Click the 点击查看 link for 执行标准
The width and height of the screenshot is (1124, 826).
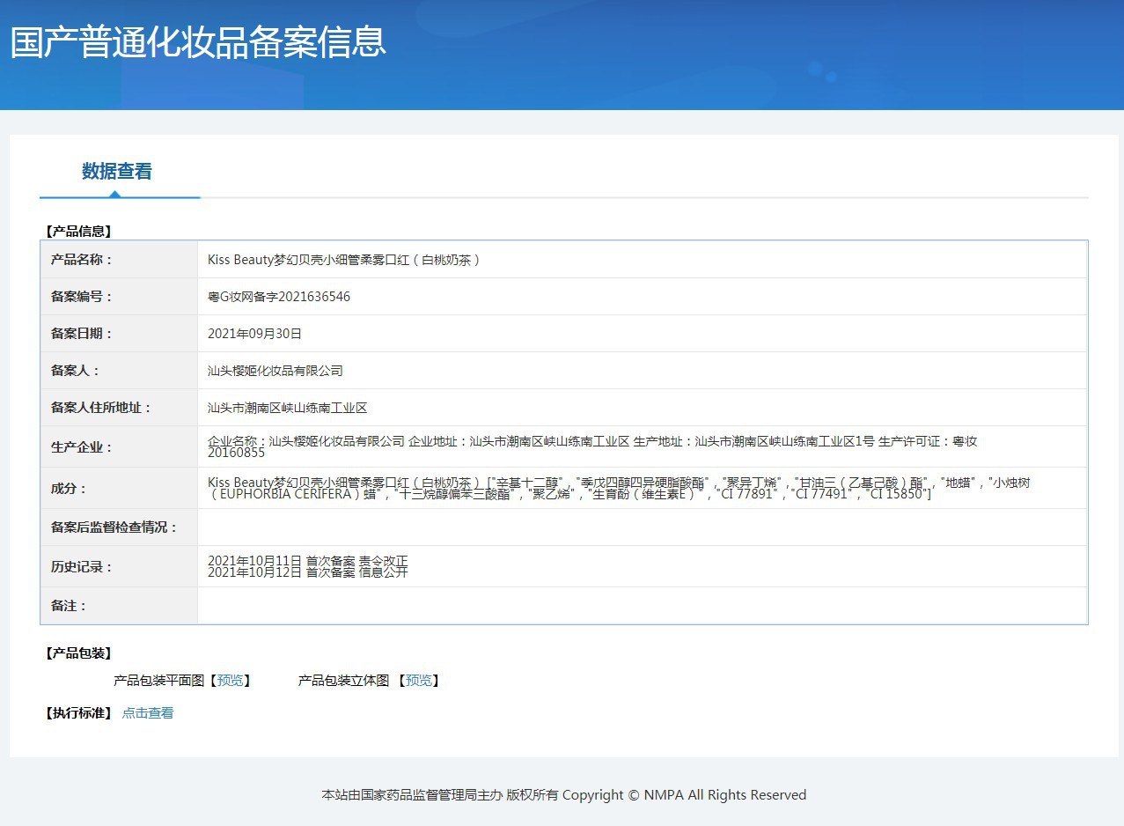coord(148,713)
